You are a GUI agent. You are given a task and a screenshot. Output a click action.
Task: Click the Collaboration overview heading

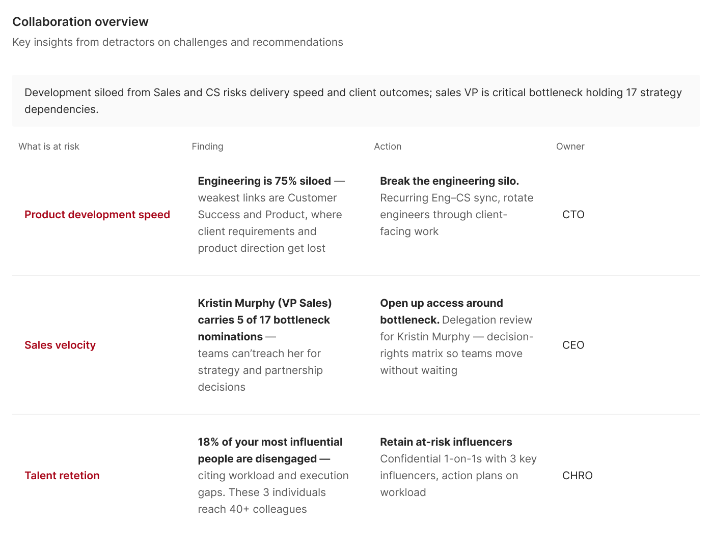[x=80, y=22]
